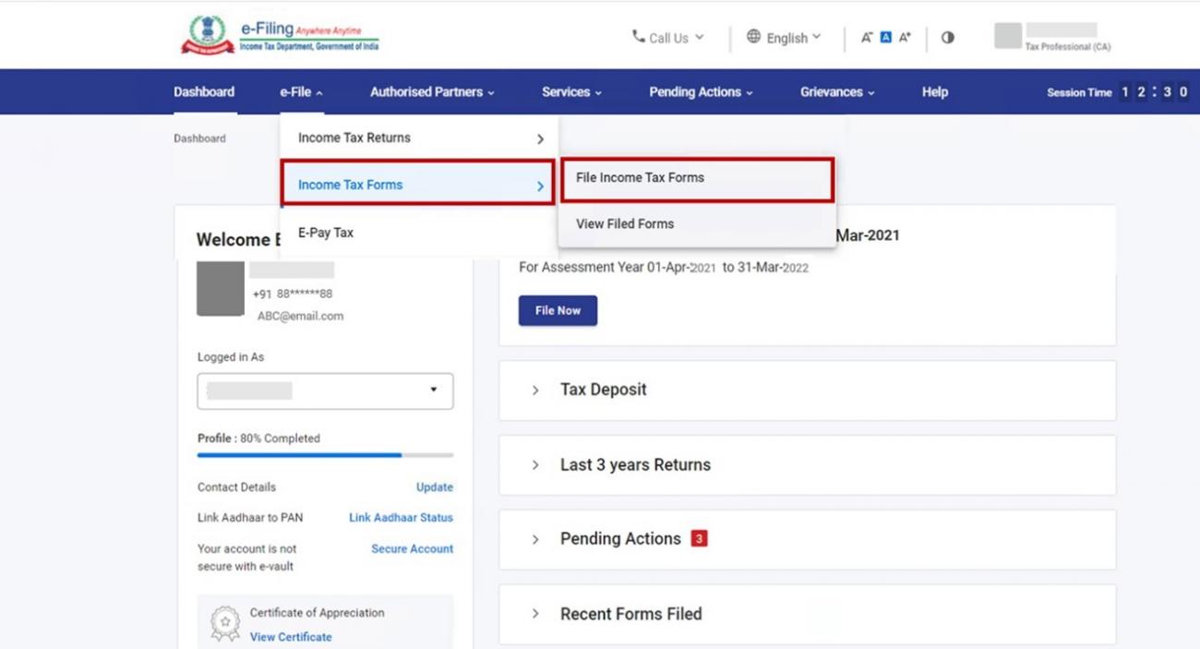Switch to the Dashboard tab
The width and height of the screenshot is (1200, 649).
point(204,91)
